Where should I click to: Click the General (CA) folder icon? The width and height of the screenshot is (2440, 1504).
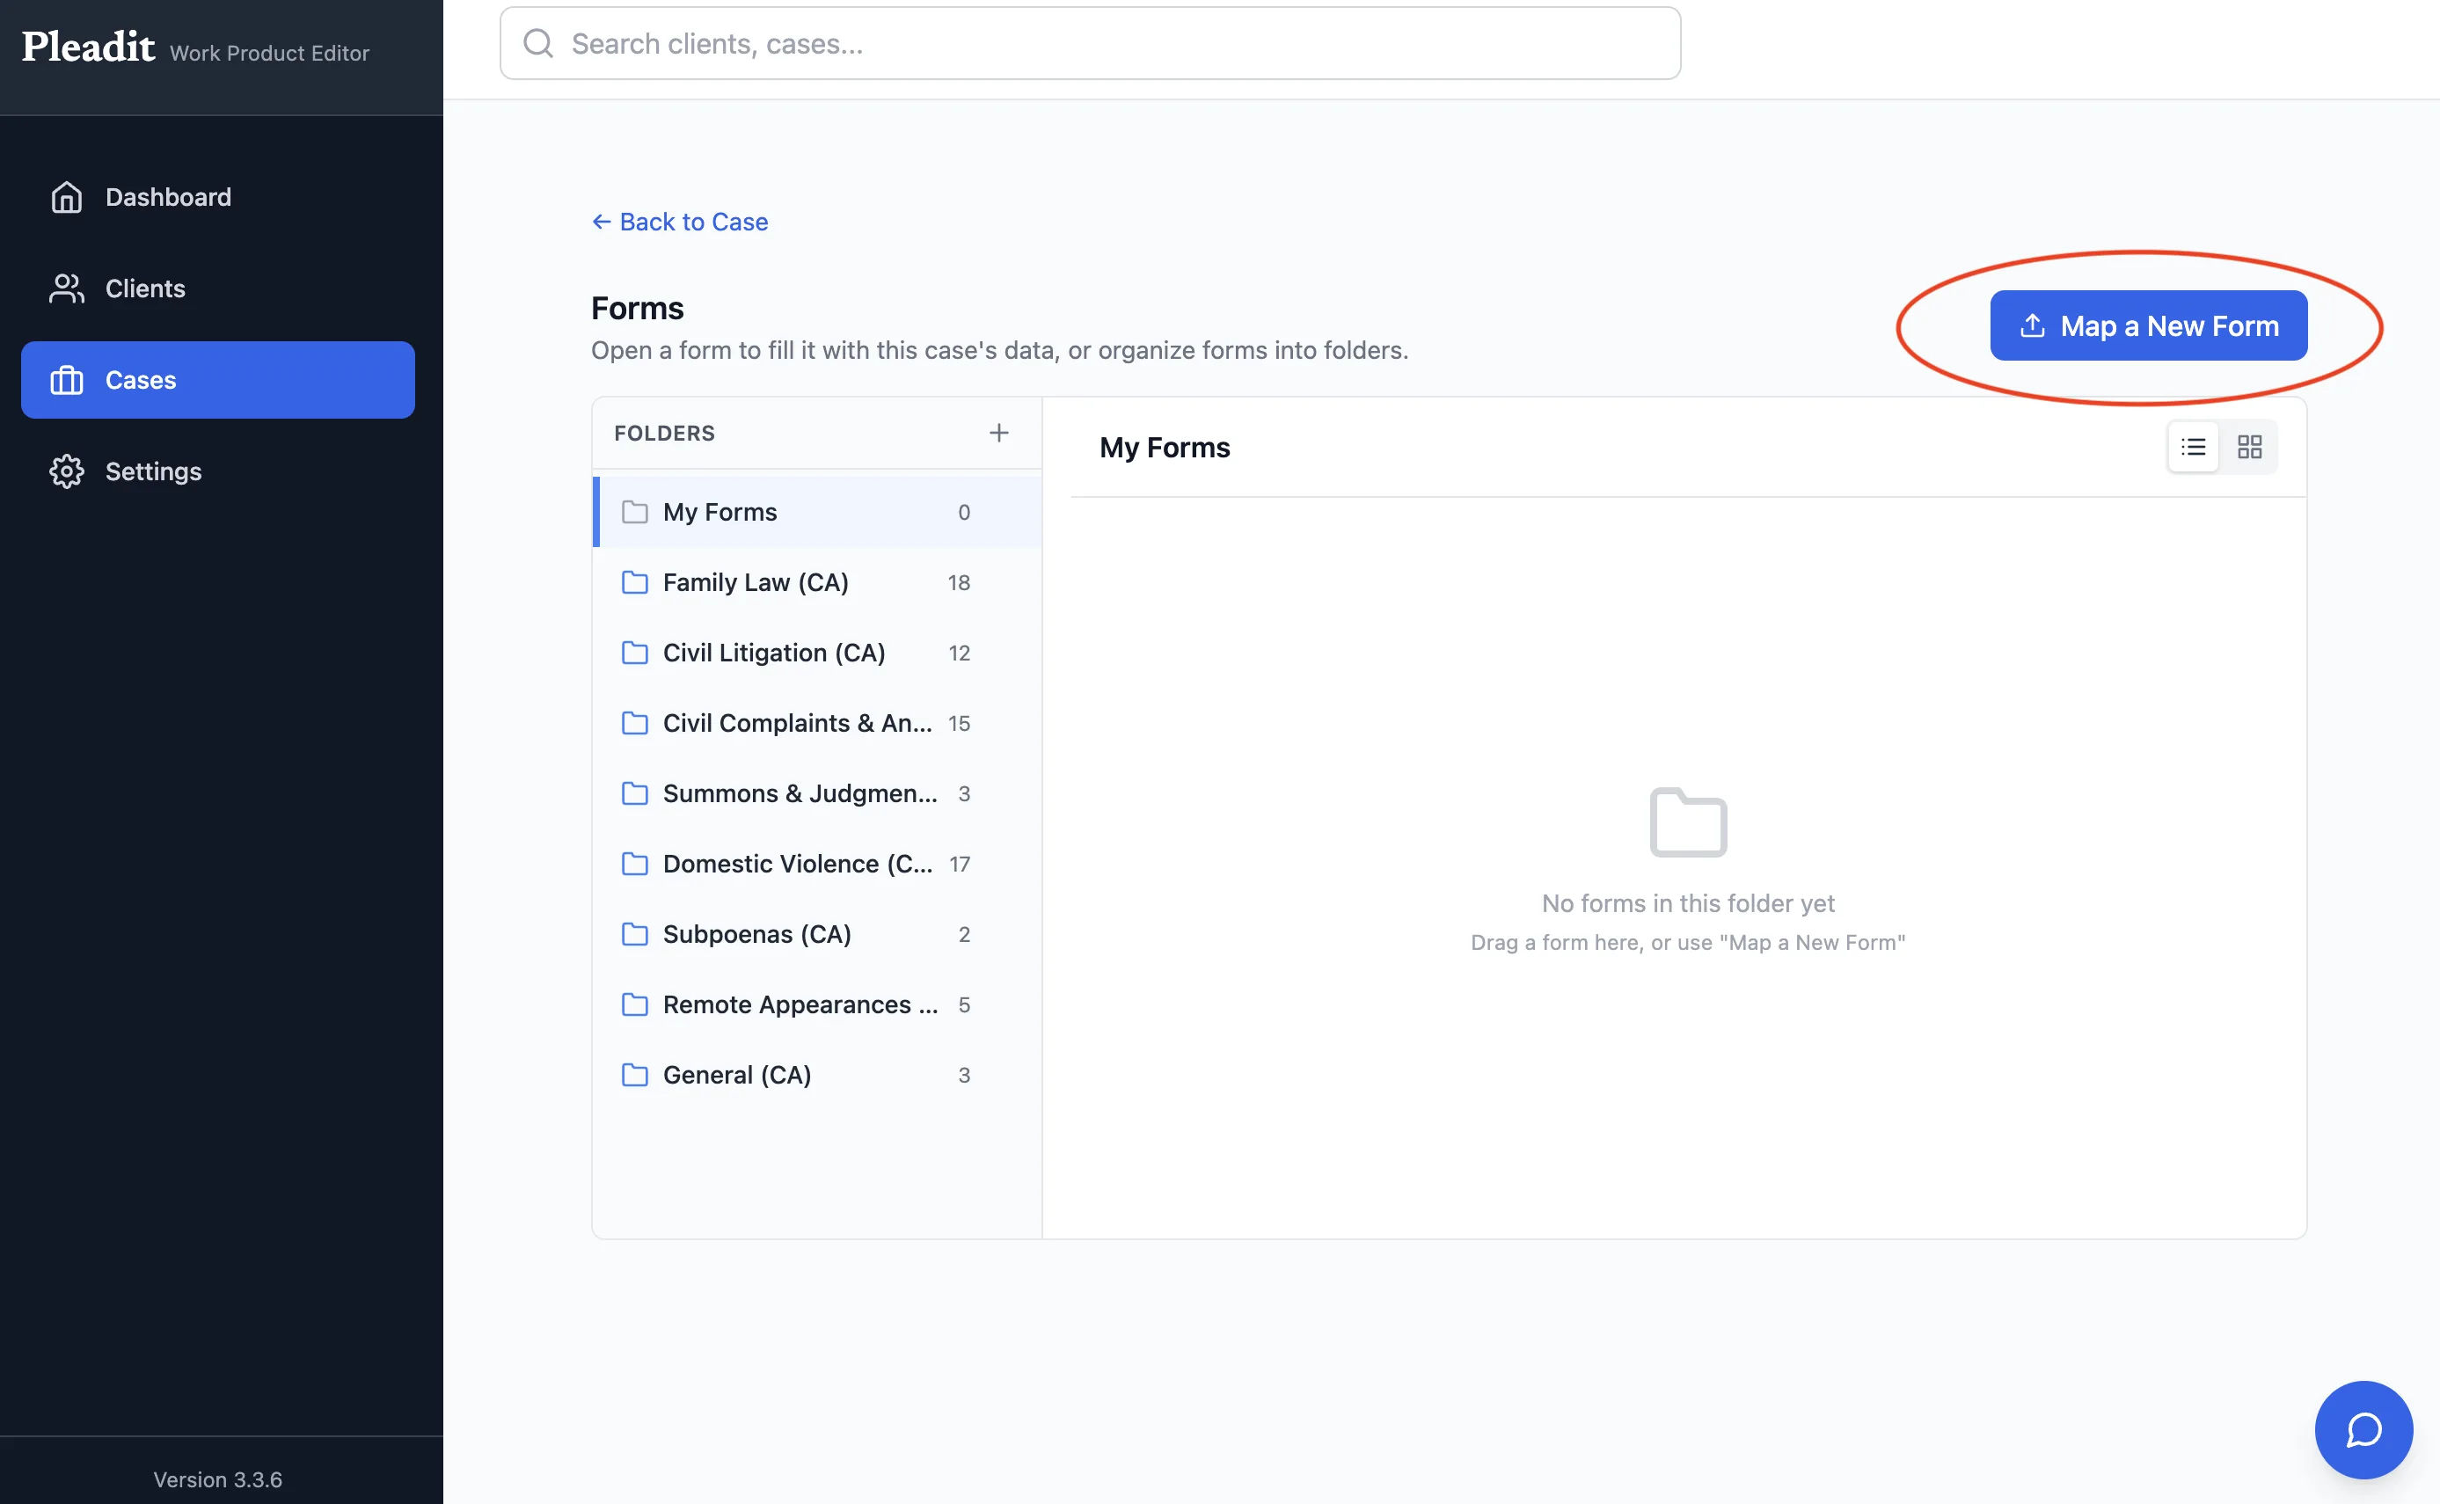click(x=634, y=1076)
